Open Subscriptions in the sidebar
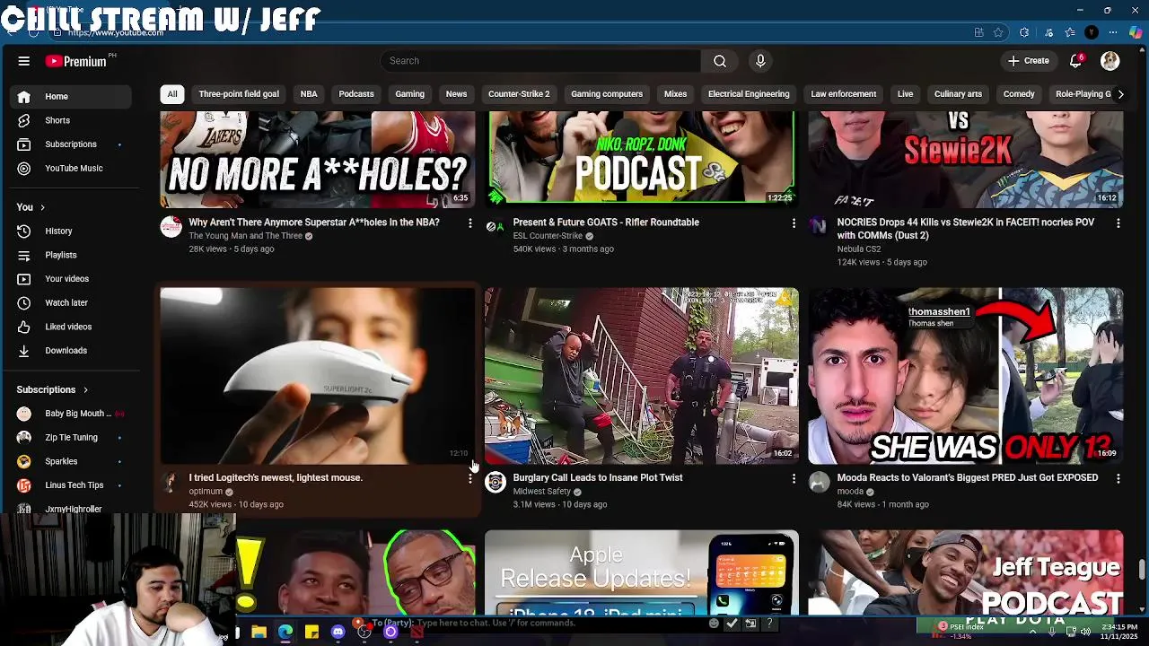 [71, 144]
